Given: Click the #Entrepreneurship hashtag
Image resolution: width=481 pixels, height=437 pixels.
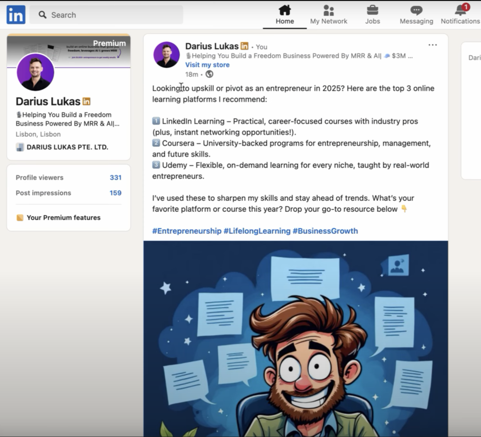Looking at the screenshot, I should [x=187, y=231].
